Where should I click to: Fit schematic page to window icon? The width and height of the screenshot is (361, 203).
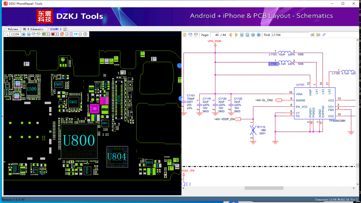247,35
